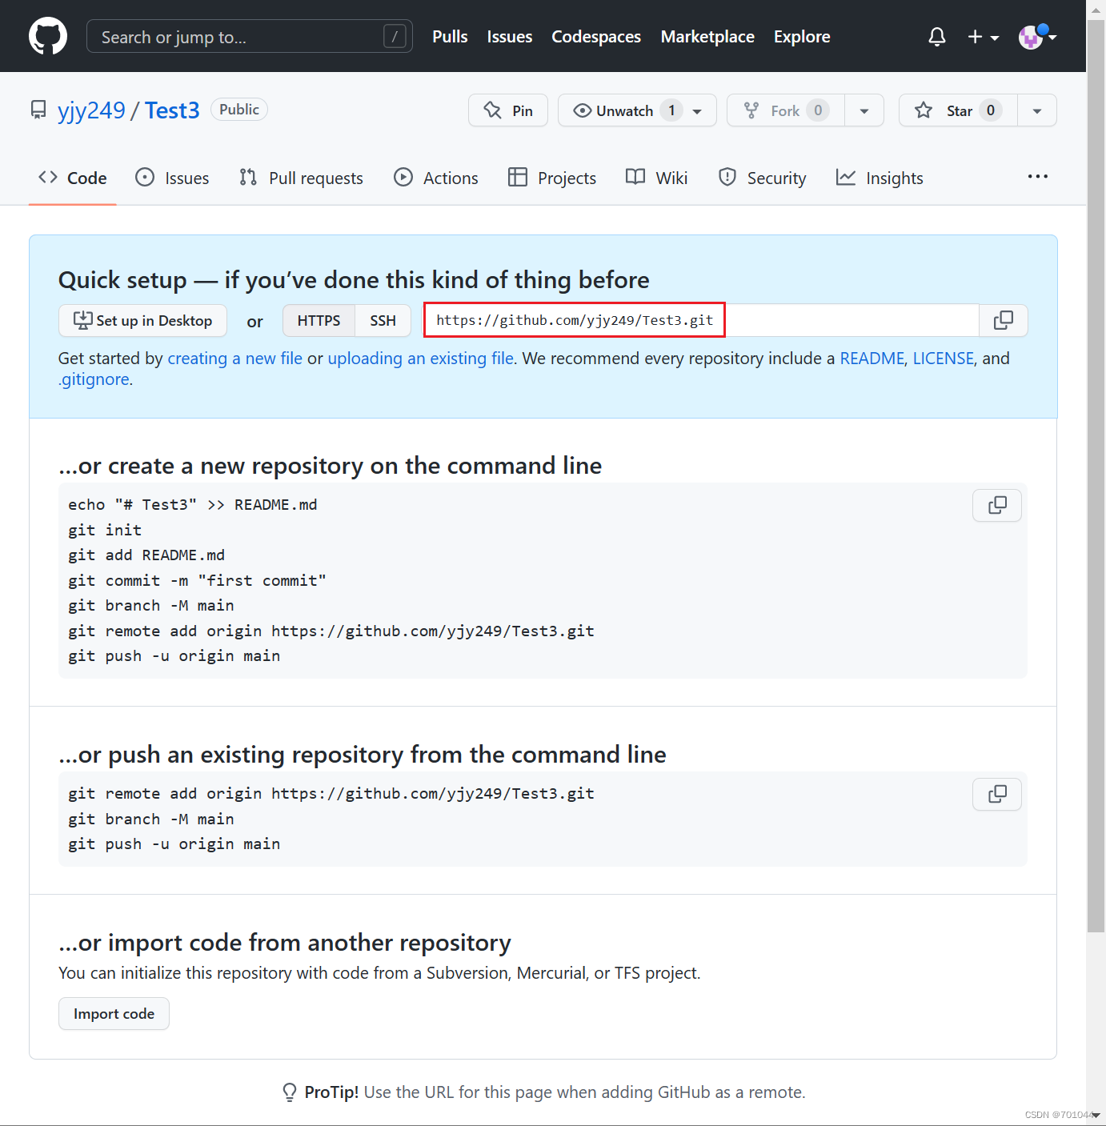Open the Wiki tab

(x=657, y=178)
